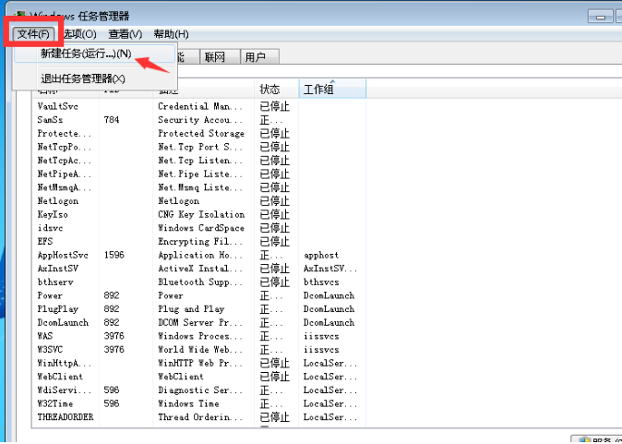Sort services by 工作组 column header
Viewport: 622px width, 444px height.
coord(332,89)
